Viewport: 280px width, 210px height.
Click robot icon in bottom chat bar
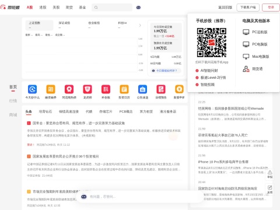click(84, 197)
